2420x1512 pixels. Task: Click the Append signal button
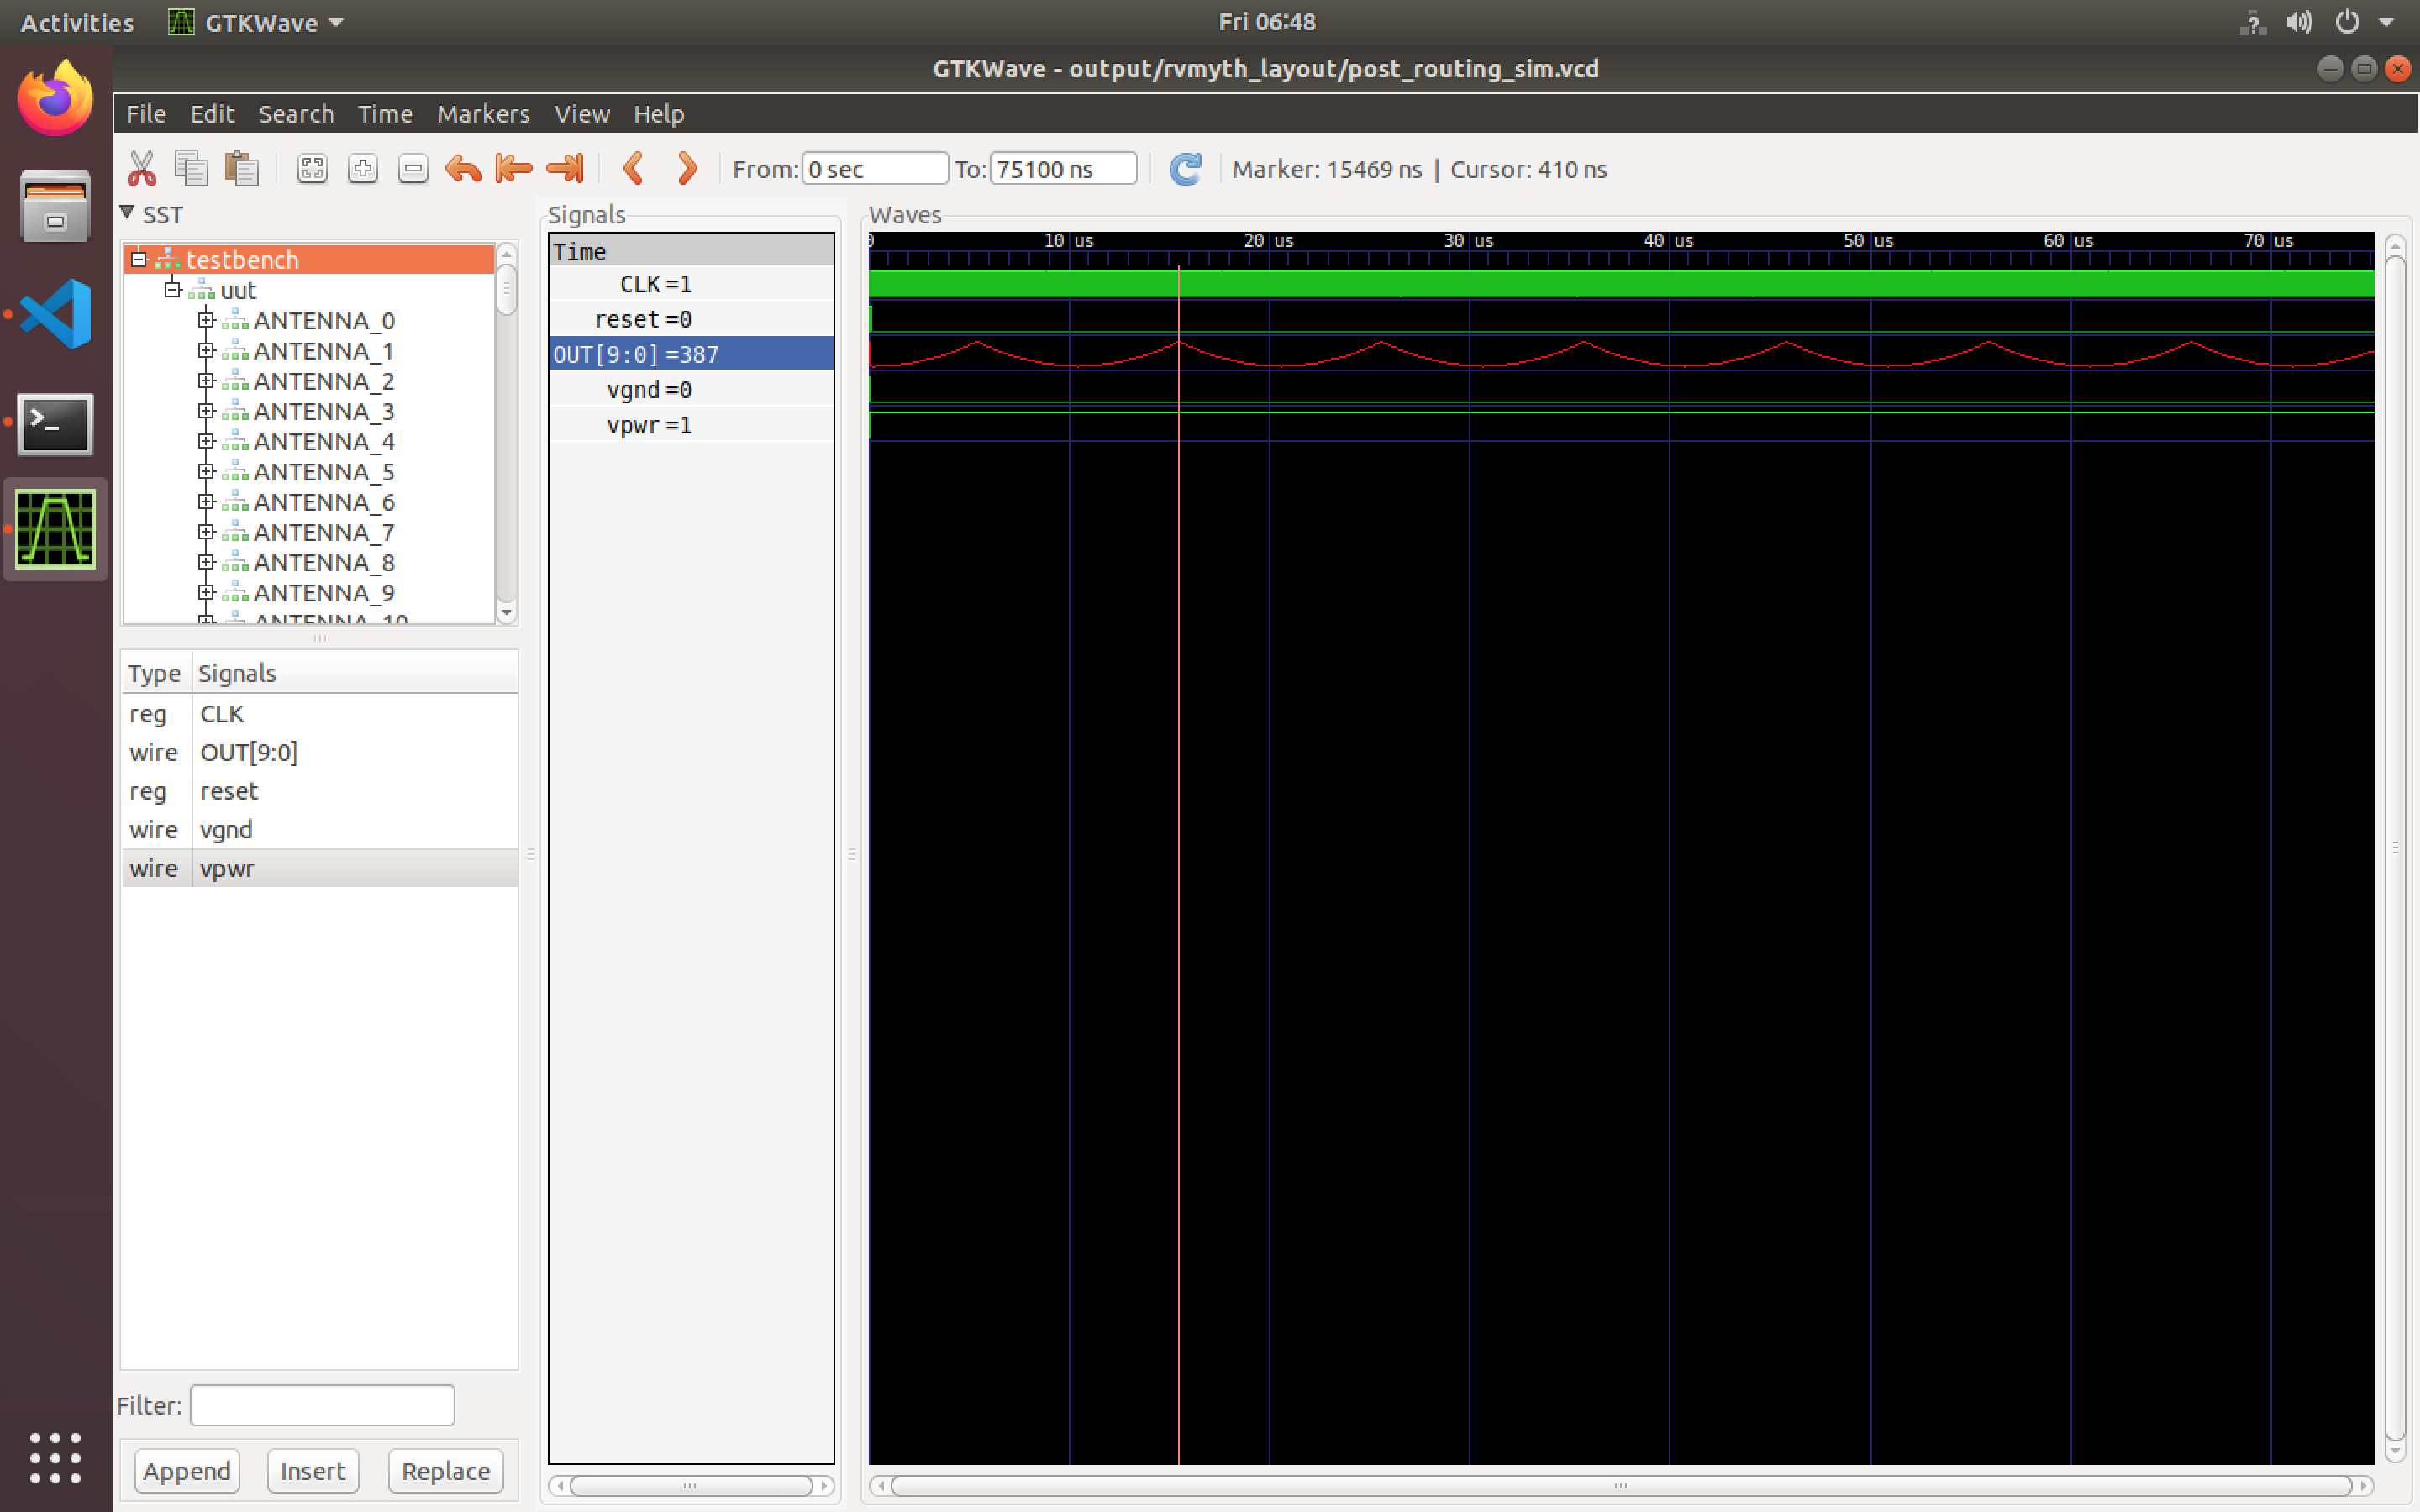[187, 1470]
